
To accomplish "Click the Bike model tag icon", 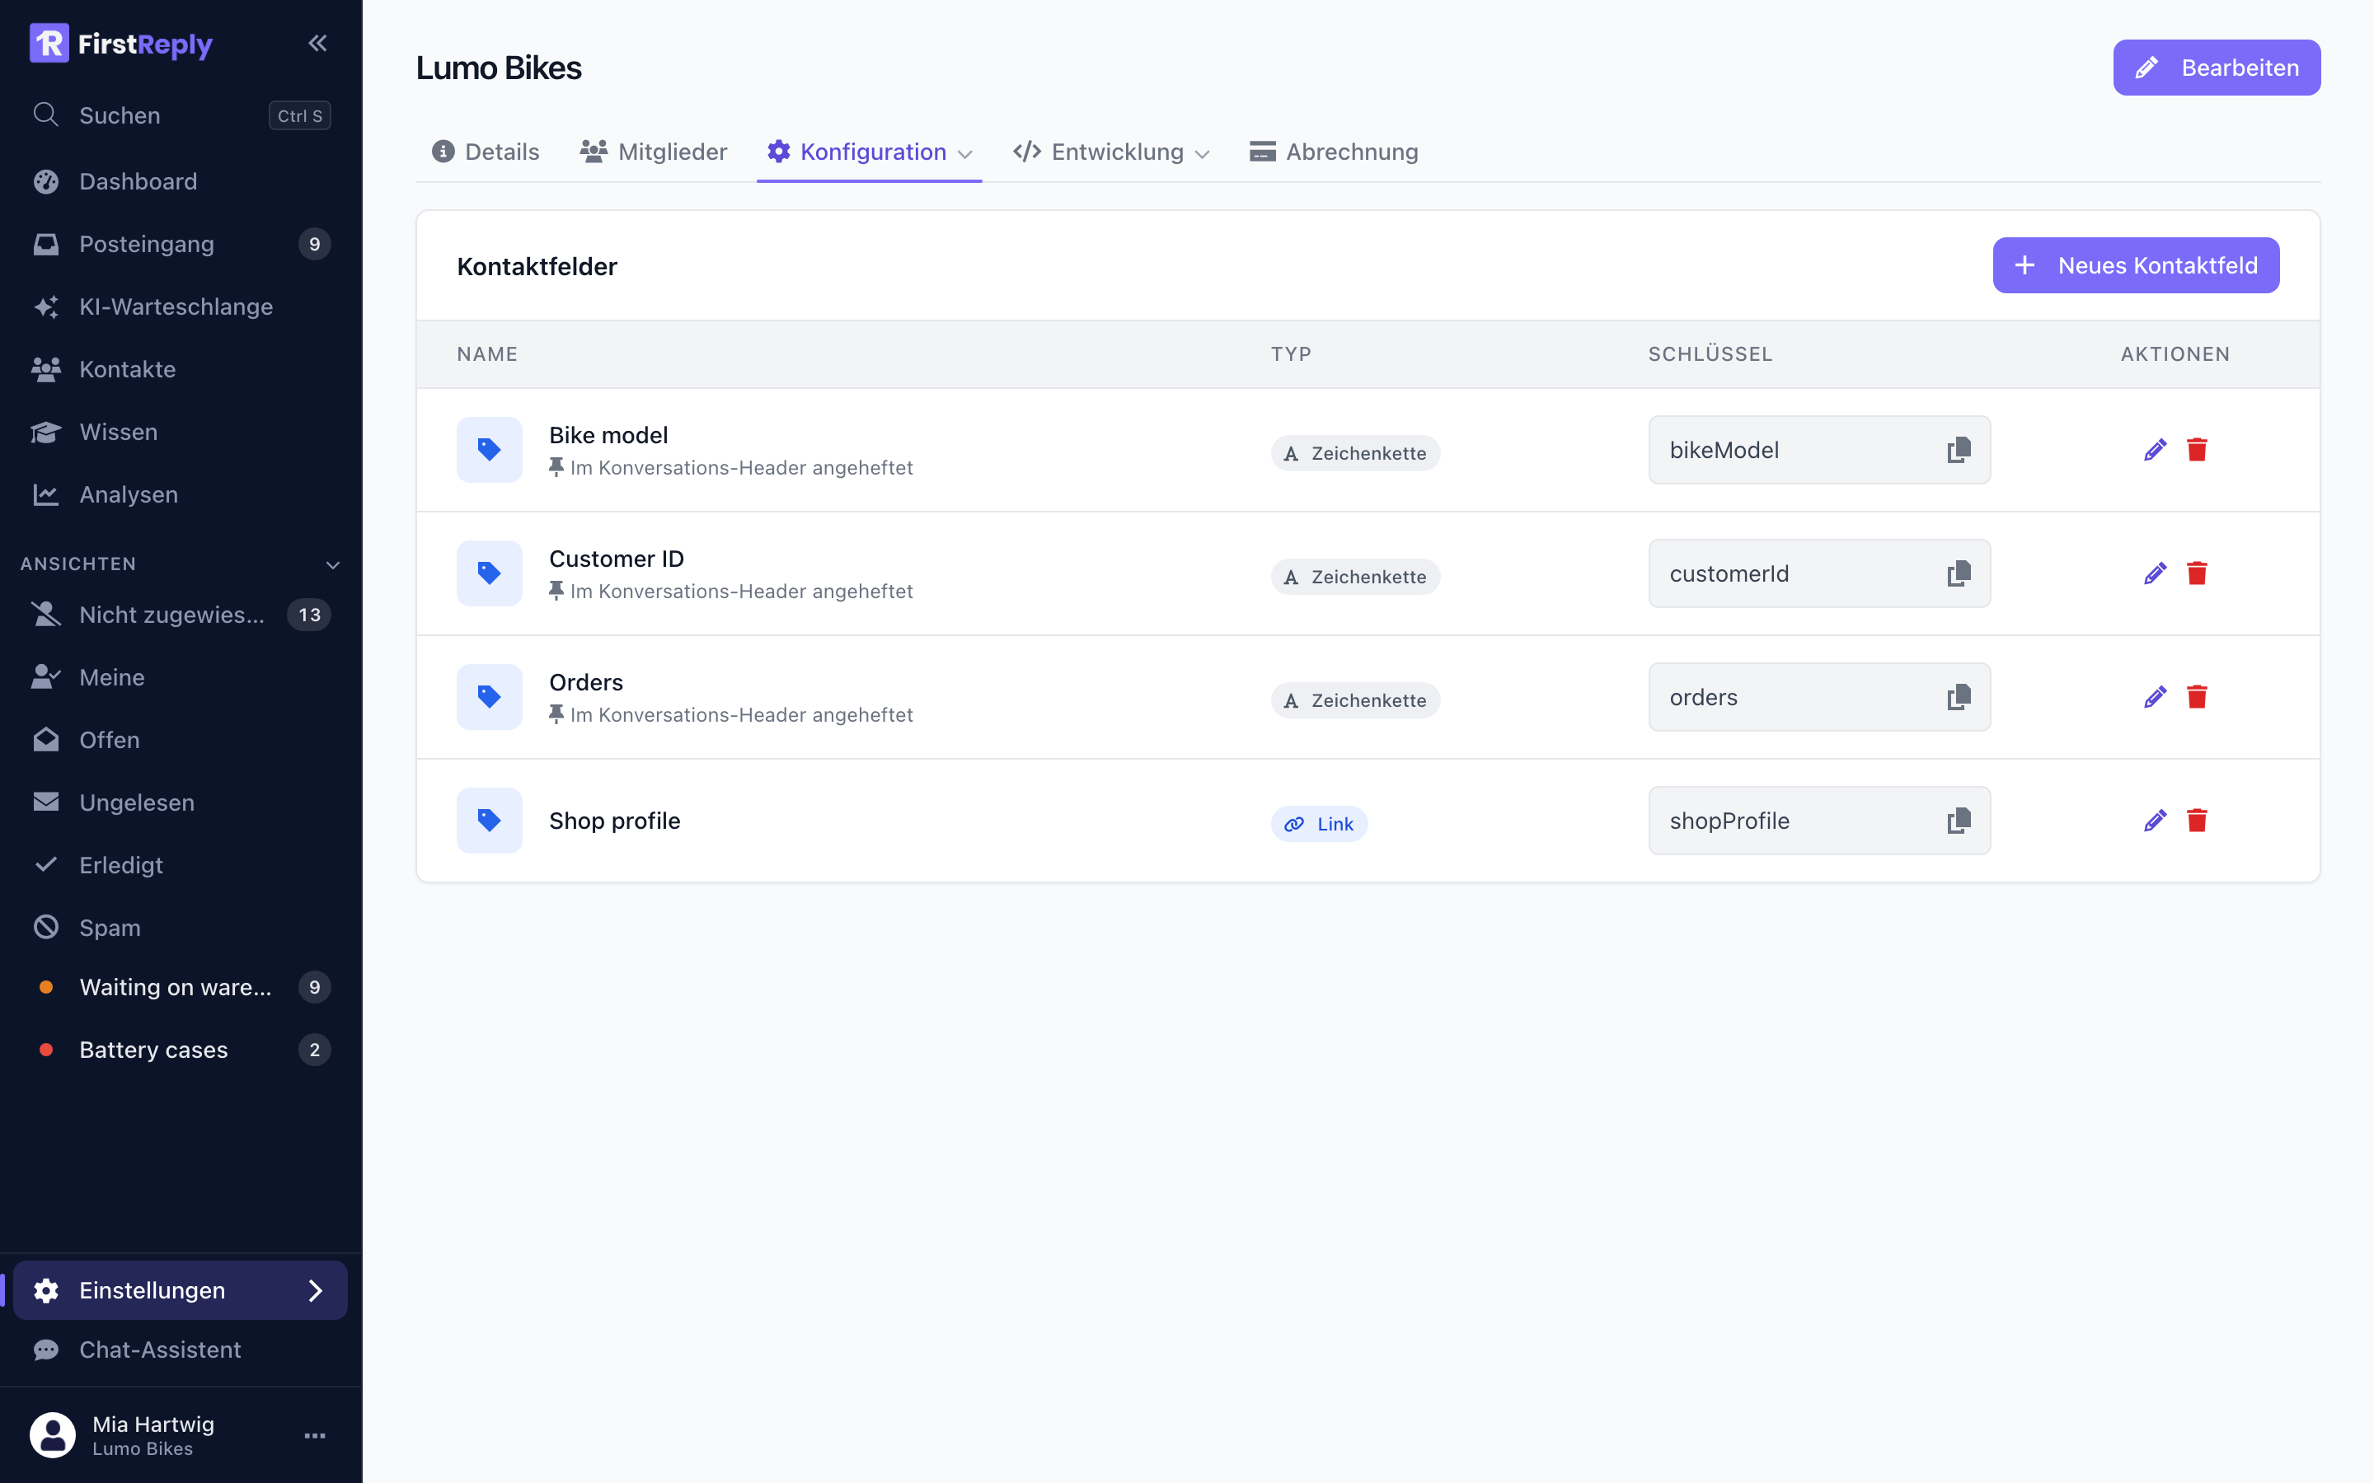I will point(490,450).
